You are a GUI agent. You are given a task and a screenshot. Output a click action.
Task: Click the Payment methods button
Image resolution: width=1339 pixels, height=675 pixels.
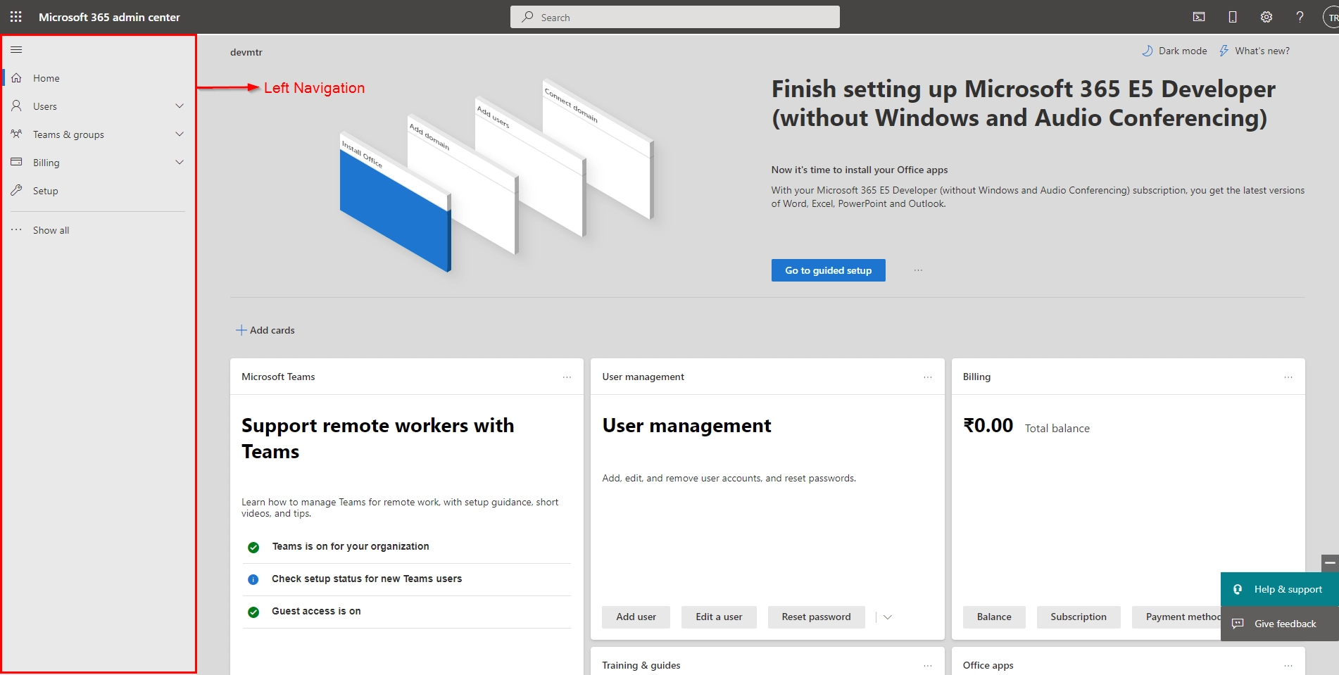[x=1176, y=617]
